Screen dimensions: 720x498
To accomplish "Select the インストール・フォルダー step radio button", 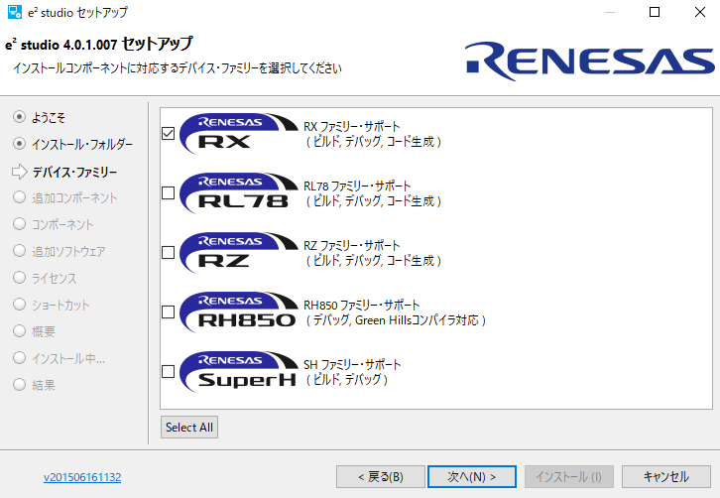I will tap(19, 144).
